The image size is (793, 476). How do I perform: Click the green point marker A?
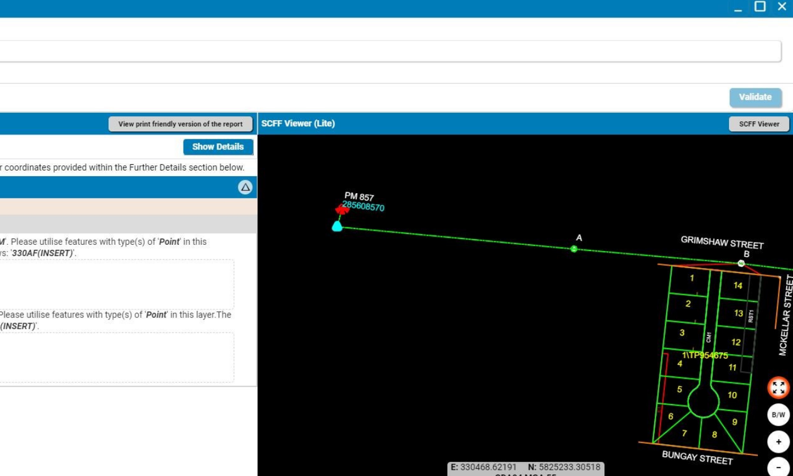(574, 249)
